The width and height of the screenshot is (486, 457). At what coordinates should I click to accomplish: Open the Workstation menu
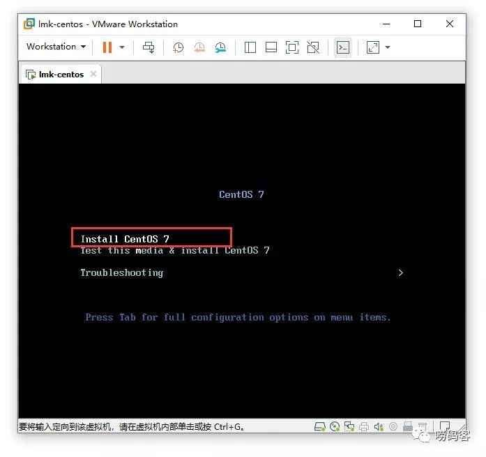56,47
